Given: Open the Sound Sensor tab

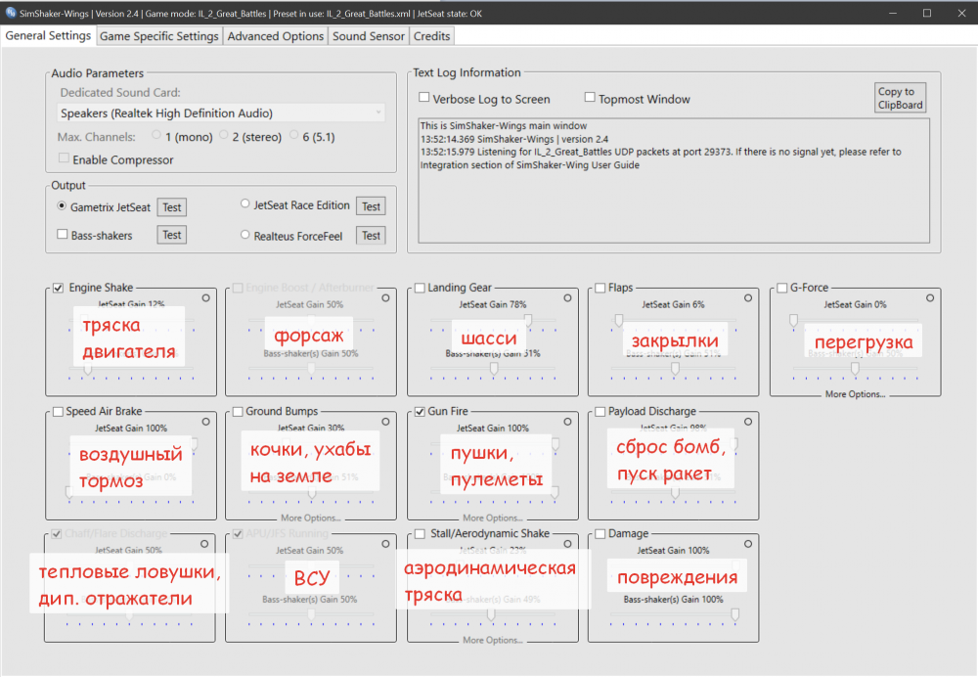Looking at the screenshot, I should 370,35.
